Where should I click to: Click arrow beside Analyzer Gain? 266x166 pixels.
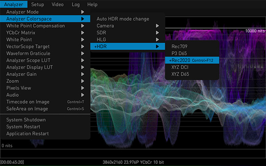click(82, 74)
